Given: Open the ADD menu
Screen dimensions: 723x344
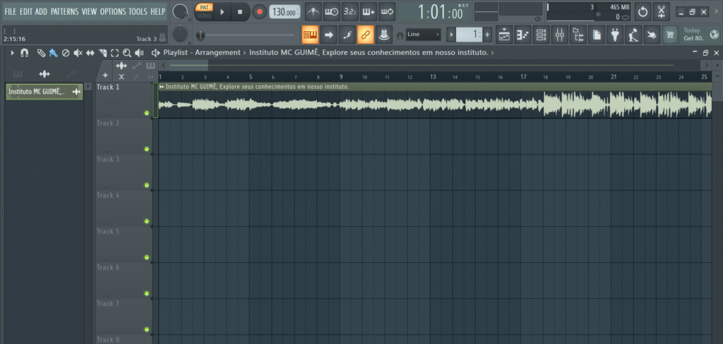Looking at the screenshot, I should (x=42, y=11).
